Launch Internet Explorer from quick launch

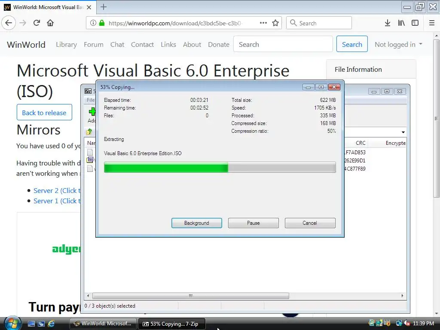point(51,324)
